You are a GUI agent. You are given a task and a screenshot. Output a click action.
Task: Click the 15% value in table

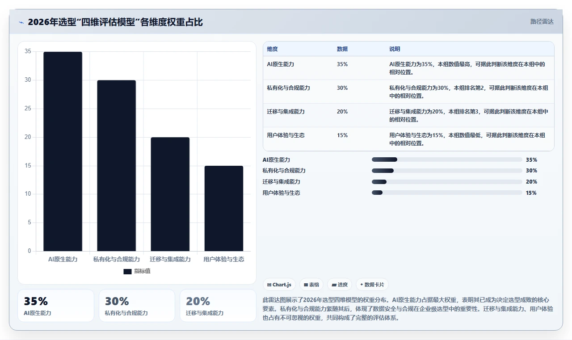tap(342, 135)
